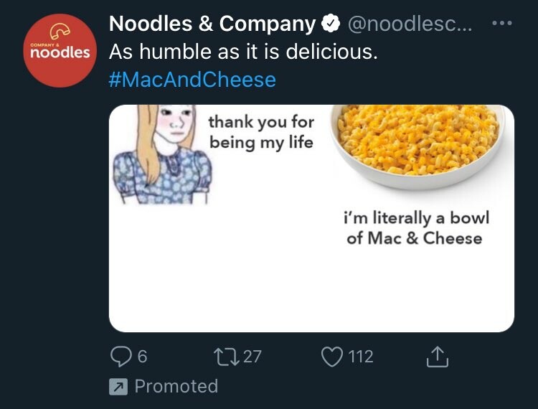Click 'i'm literally a bowl of Mac & Cheese' caption
Screen dimensions: 538x409
pyautogui.click(x=415, y=227)
